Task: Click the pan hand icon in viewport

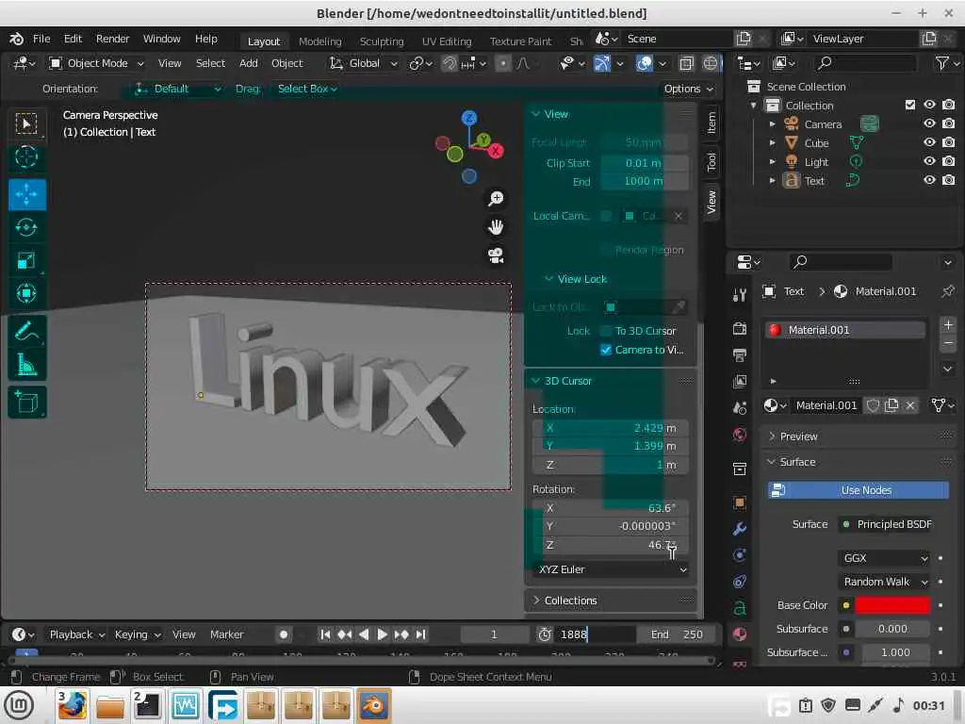Action: tap(496, 226)
